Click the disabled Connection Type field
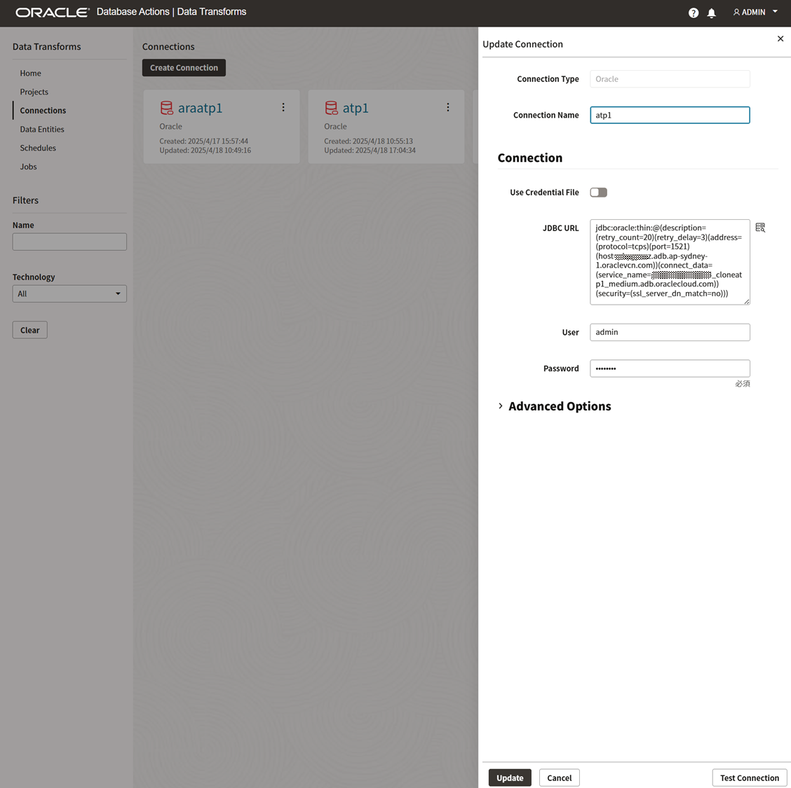This screenshot has height=788, width=791. 670,79
